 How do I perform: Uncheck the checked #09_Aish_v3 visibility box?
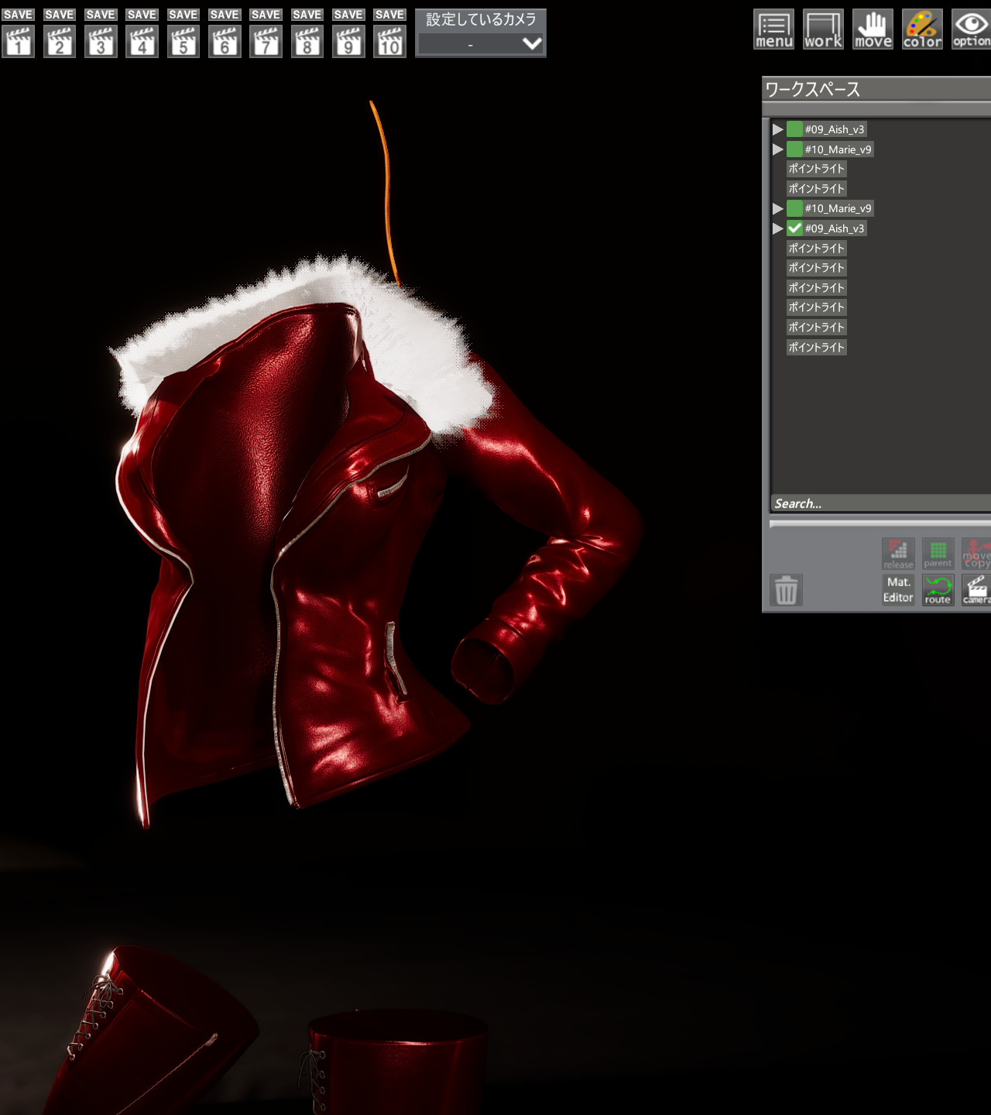click(x=794, y=228)
